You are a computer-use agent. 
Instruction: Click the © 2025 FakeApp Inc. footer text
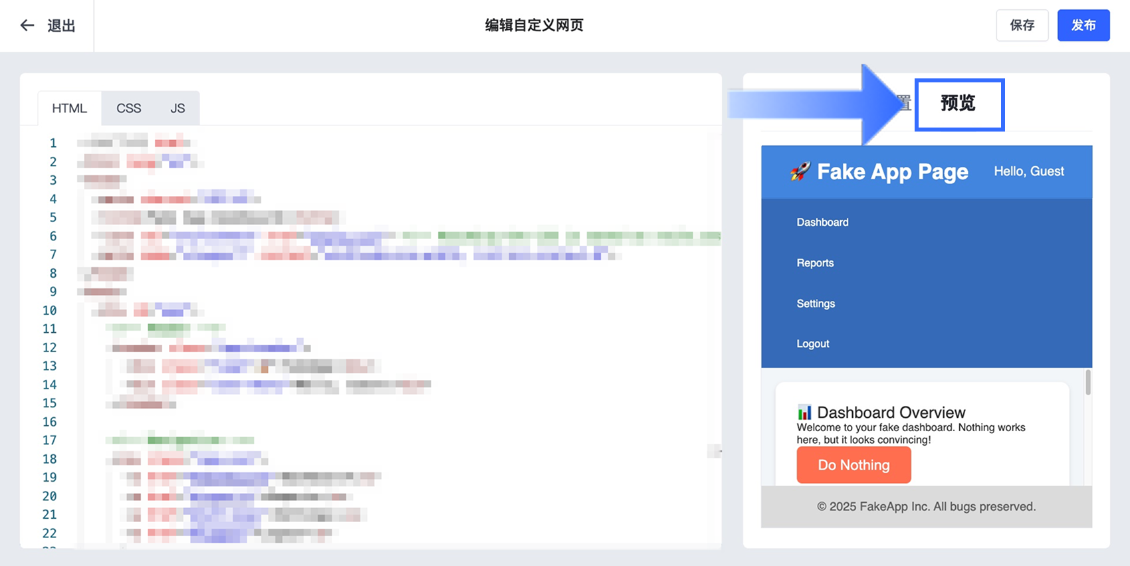point(927,507)
